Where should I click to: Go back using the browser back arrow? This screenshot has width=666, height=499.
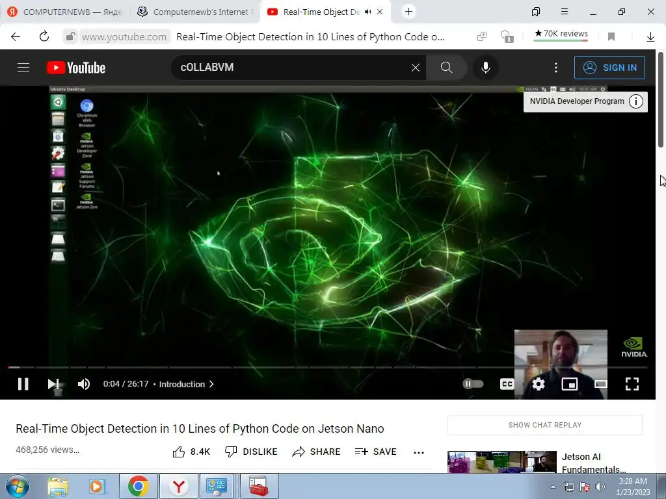(16, 37)
